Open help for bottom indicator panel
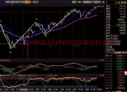The image size is (127, 92). 100,75
